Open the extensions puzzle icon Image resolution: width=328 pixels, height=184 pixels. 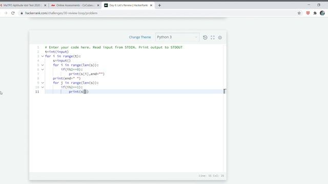pos(315,13)
